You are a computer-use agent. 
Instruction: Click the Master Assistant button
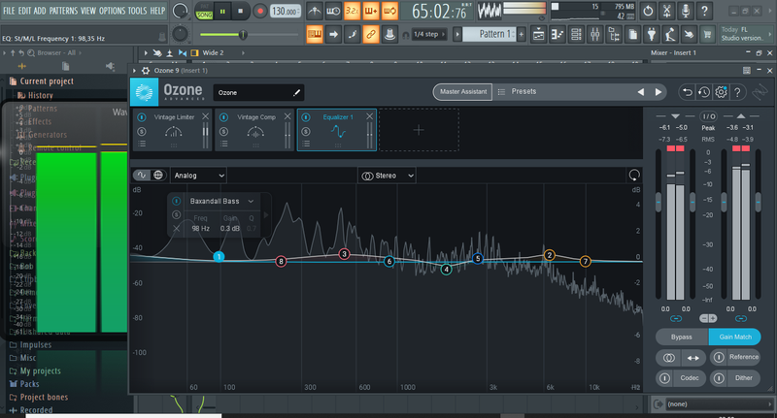pyautogui.click(x=463, y=91)
